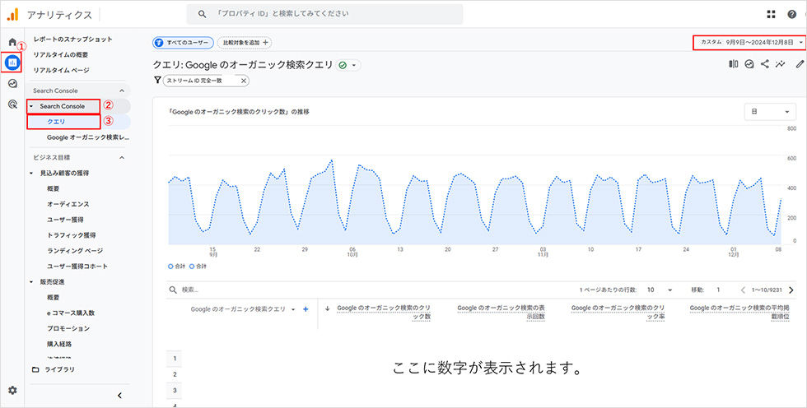Click the Share report icon
Screen dimensions: 807x408
765,64
